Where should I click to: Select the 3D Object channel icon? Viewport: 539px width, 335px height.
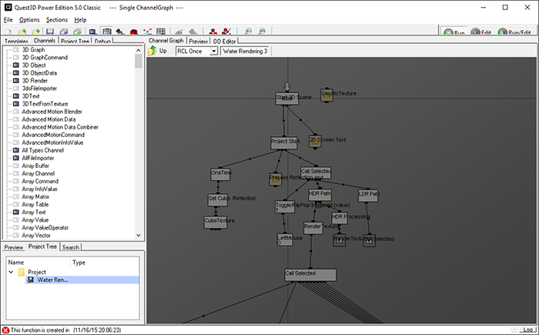15,65
